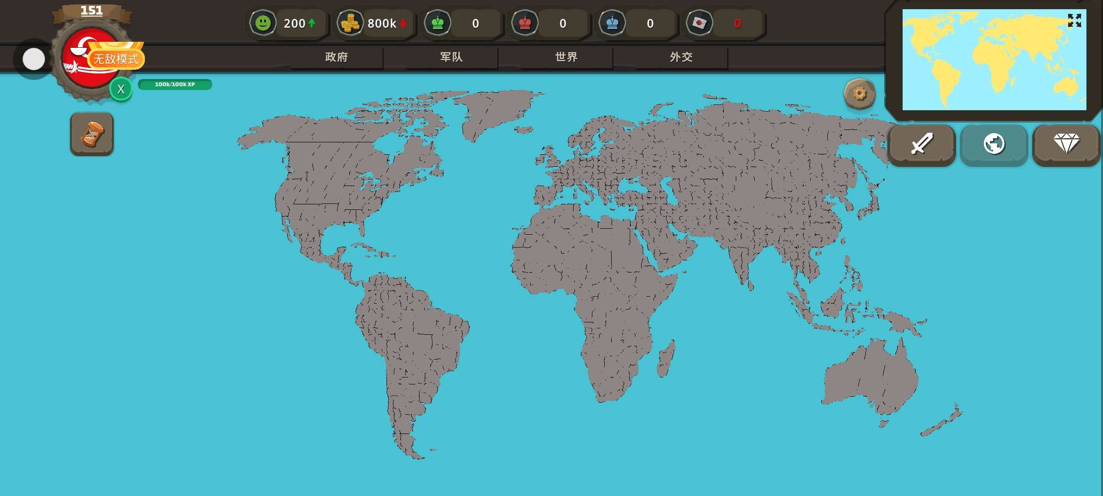Expand the minimap to fullscreen
This screenshot has height=496, width=1103.
tap(1074, 20)
